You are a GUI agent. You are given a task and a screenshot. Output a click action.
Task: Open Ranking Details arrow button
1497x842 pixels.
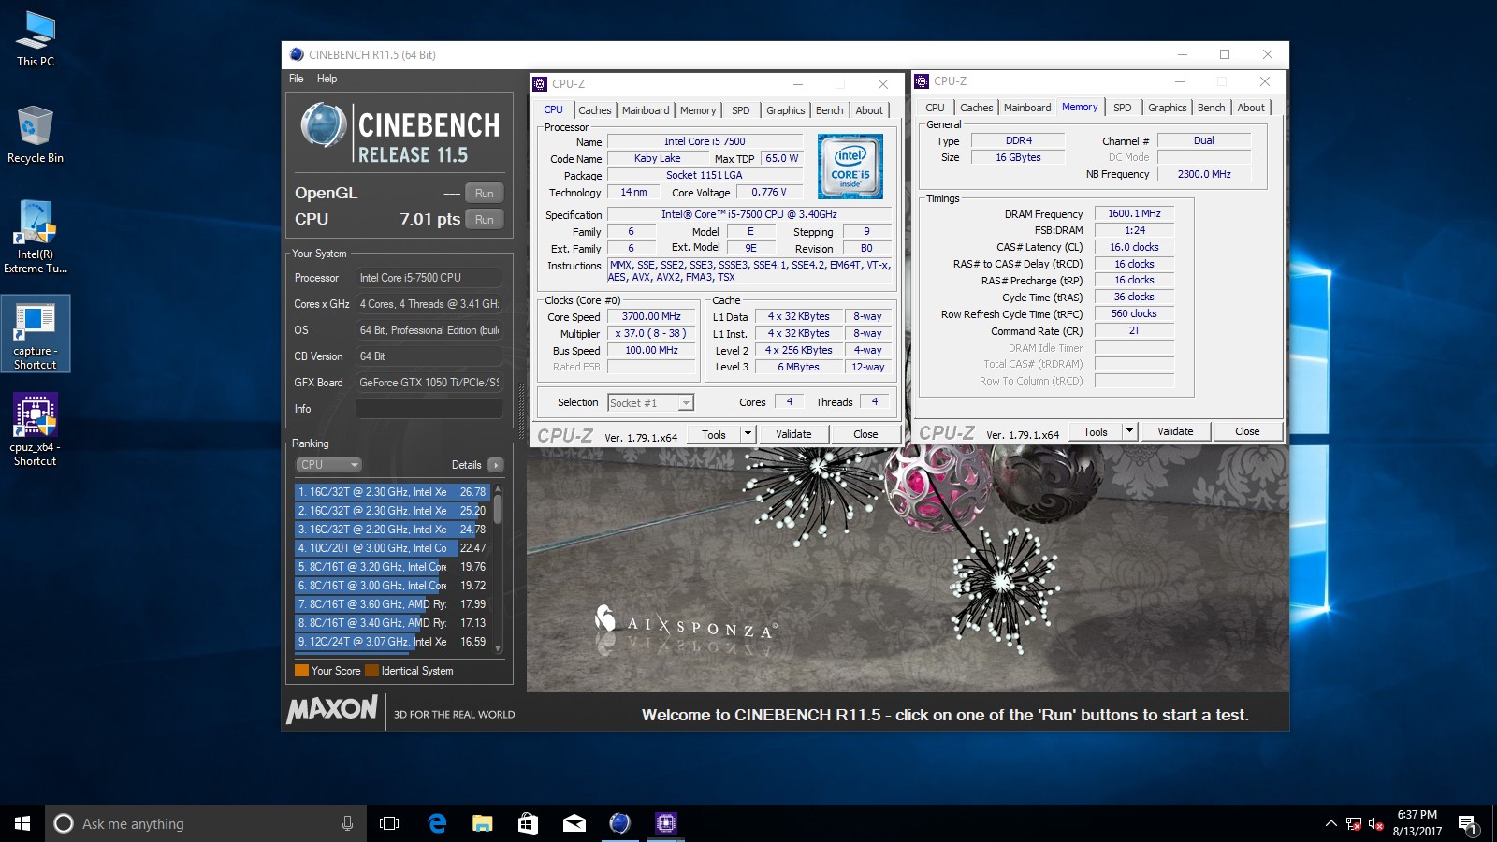tap(496, 465)
